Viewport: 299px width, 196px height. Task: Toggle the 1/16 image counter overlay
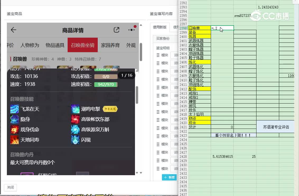pos(127,75)
